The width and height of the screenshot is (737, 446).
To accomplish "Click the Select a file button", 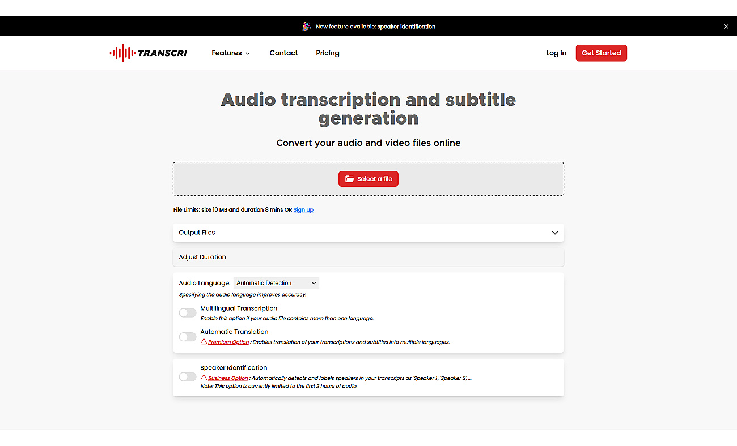I will (369, 179).
